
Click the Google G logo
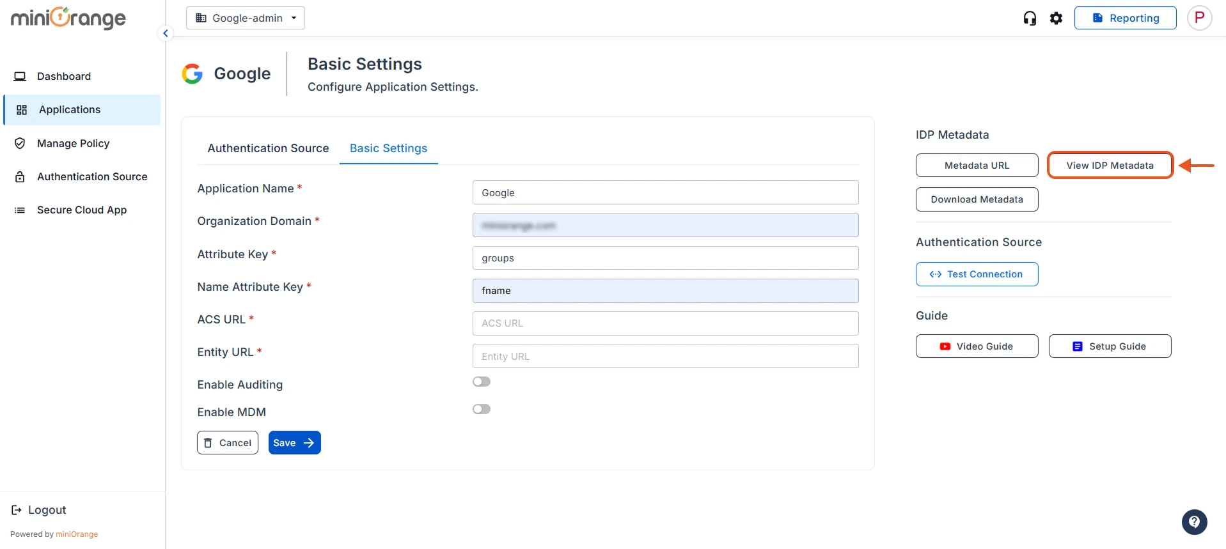193,74
